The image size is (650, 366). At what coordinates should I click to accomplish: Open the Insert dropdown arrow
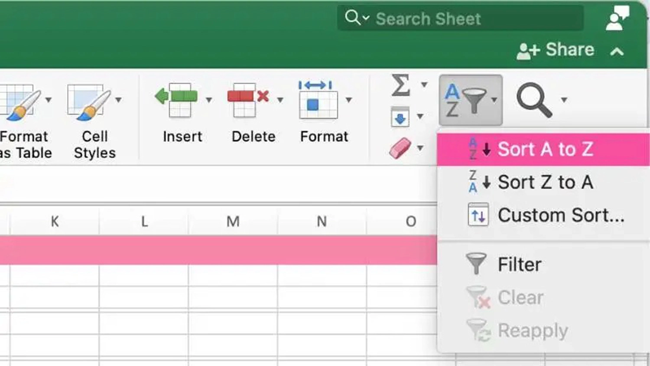coord(209,100)
